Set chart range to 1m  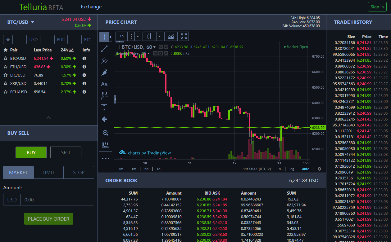click(134, 169)
